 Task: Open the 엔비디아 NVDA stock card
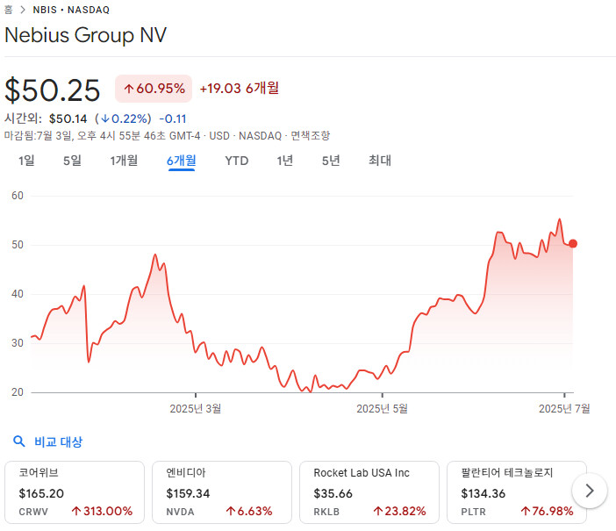pyautogui.click(x=222, y=492)
